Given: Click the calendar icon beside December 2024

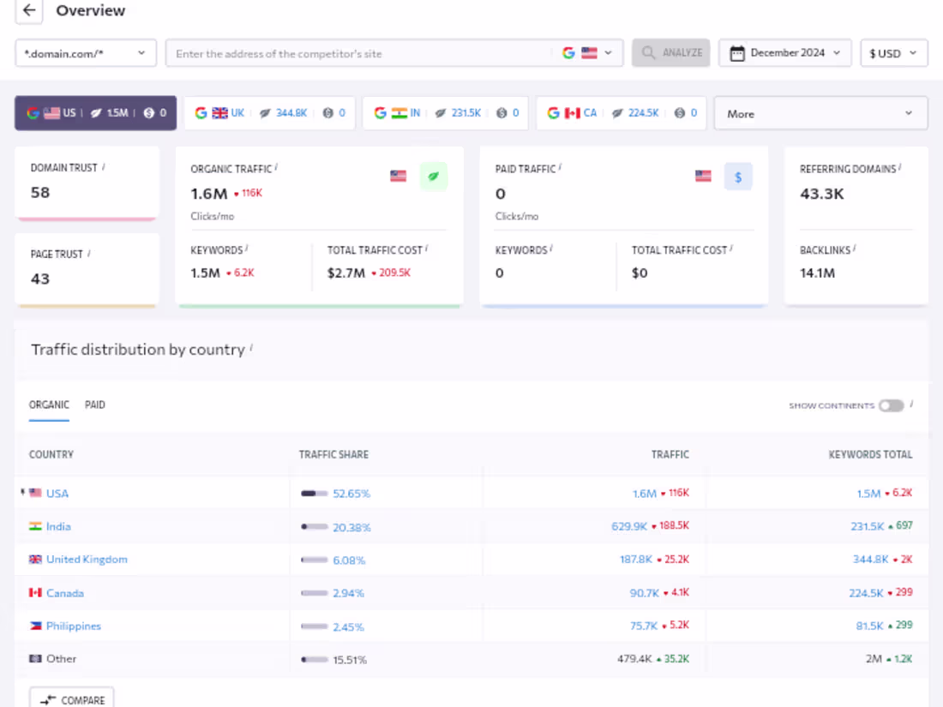Looking at the screenshot, I should tap(736, 53).
